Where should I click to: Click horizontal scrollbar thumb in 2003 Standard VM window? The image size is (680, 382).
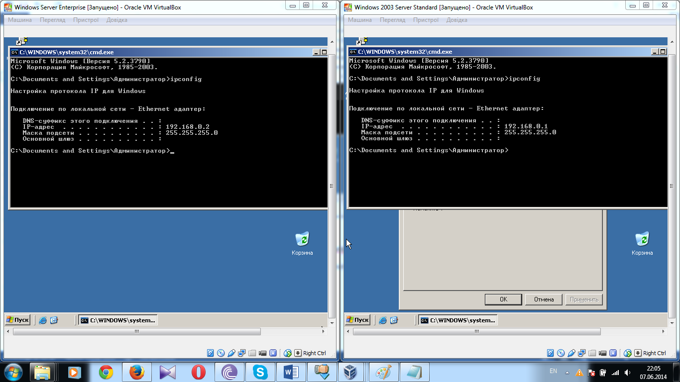click(477, 331)
